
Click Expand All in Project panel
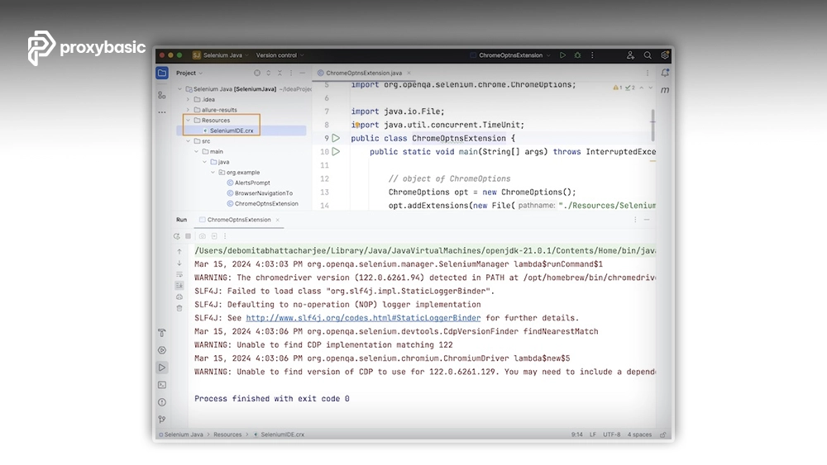(269, 74)
